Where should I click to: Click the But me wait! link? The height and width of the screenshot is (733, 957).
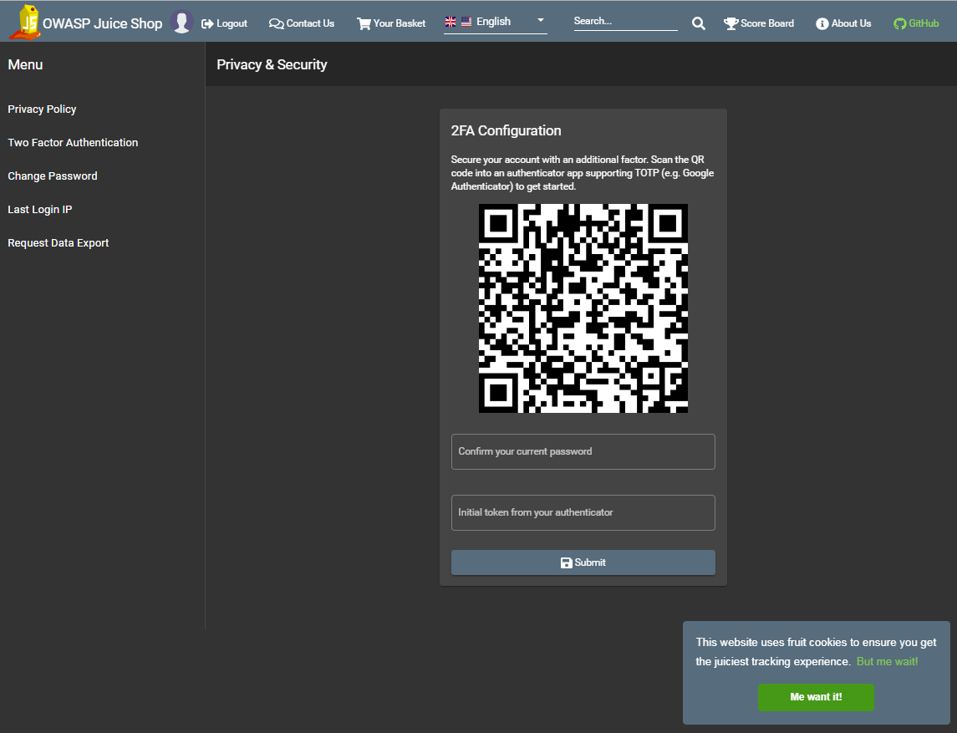tap(887, 662)
